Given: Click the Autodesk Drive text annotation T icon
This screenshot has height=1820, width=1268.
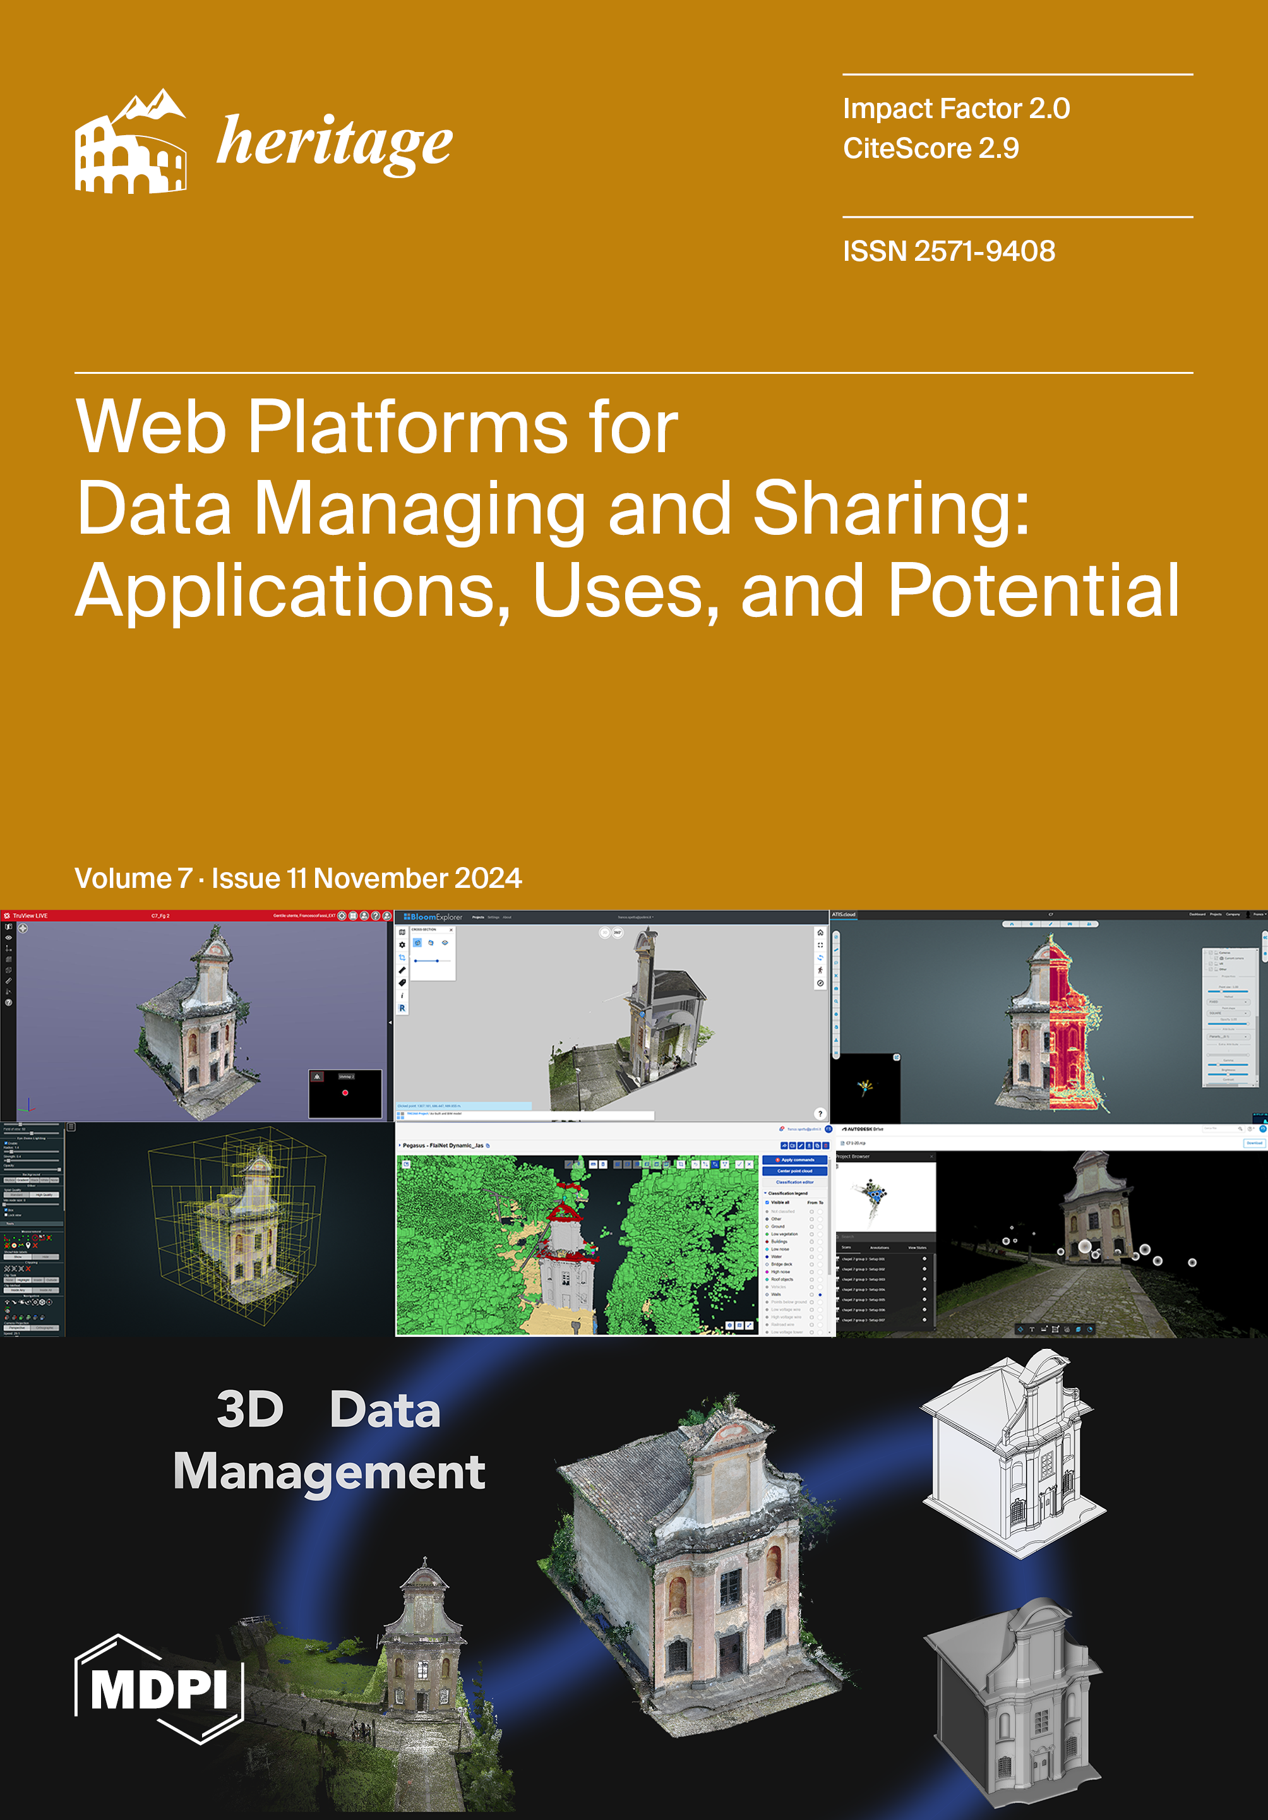Looking at the screenshot, I should 1032,1329.
